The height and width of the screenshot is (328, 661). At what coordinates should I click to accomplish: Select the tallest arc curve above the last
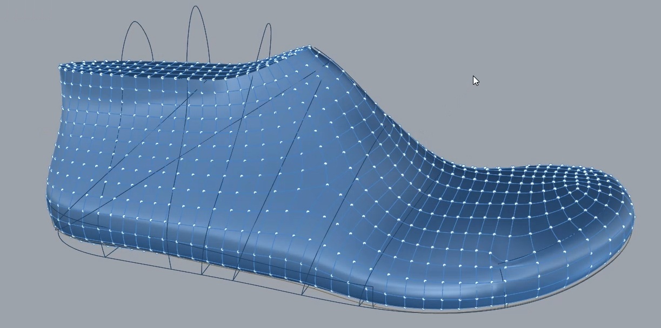[195, 7]
